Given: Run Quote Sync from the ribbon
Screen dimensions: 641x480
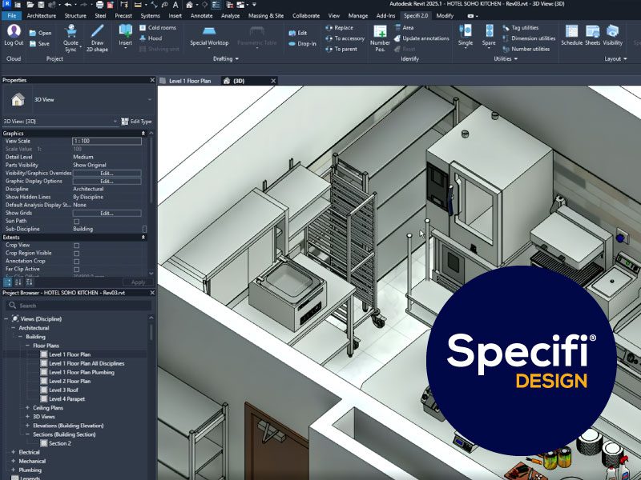Looking at the screenshot, I should pyautogui.click(x=71, y=38).
